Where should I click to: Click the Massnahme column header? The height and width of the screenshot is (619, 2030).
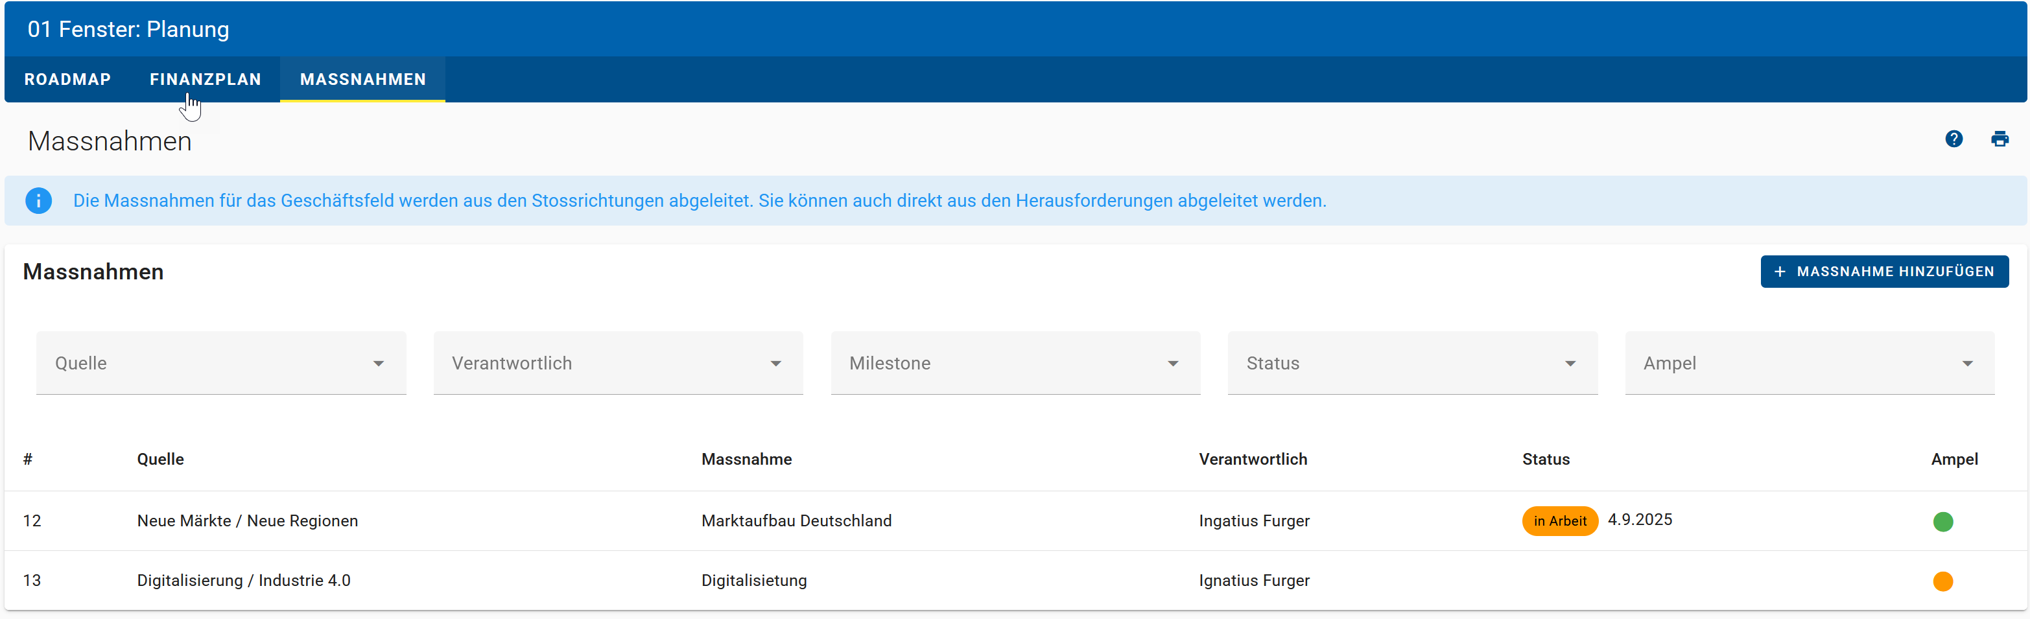[746, 459]
